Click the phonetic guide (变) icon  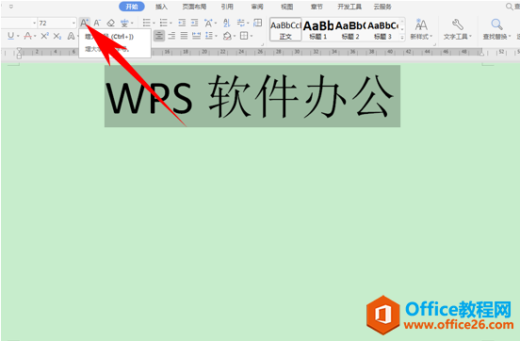point(124,23)
